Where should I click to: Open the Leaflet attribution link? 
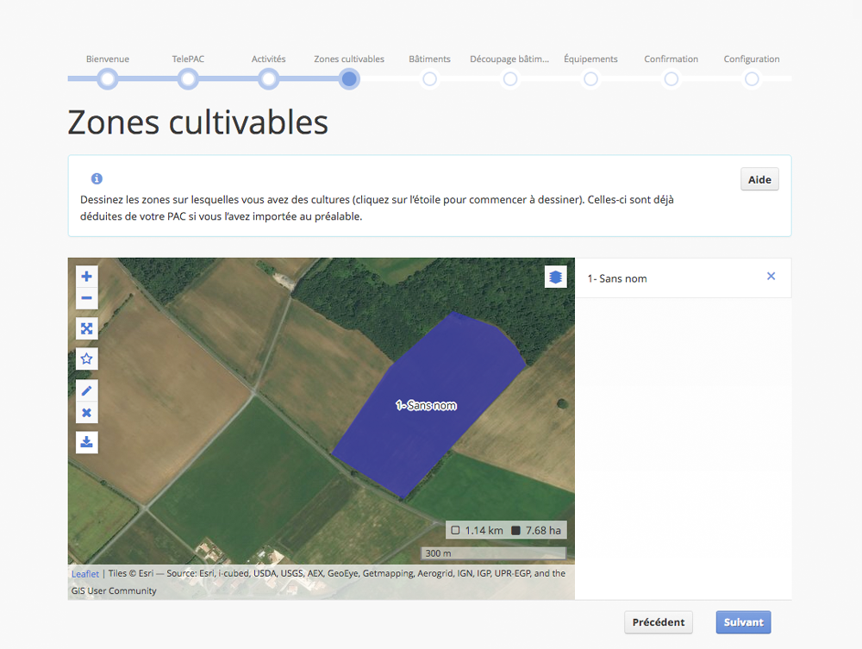pyautogui.click(x=85, y=574)
